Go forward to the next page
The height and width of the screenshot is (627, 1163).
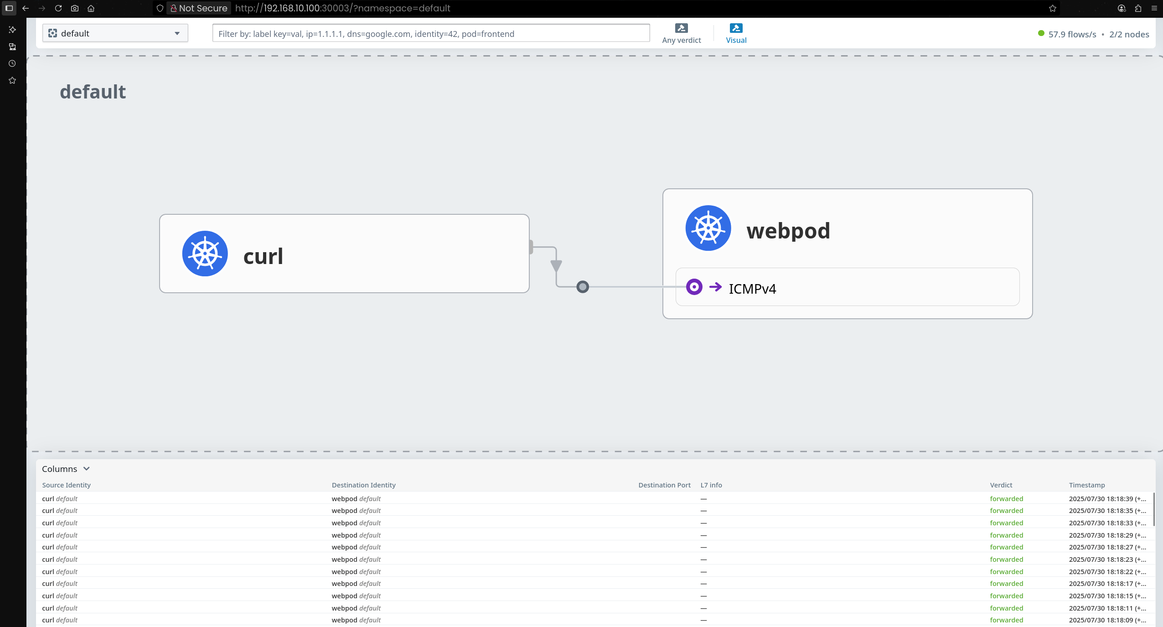(42, 8)
